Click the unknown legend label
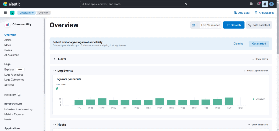The image size is (279, 131). [x=260, y=99]
